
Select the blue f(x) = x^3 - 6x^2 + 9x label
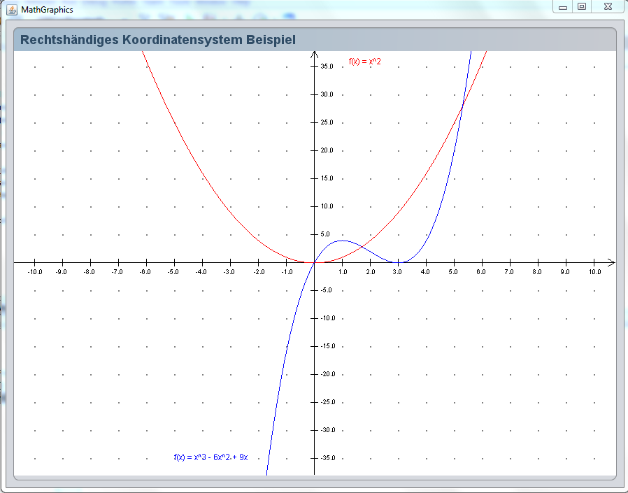210,457
